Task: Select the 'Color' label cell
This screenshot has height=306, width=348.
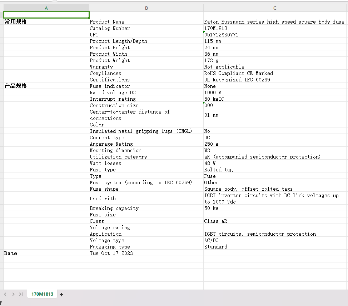Action: pos(146,124)
